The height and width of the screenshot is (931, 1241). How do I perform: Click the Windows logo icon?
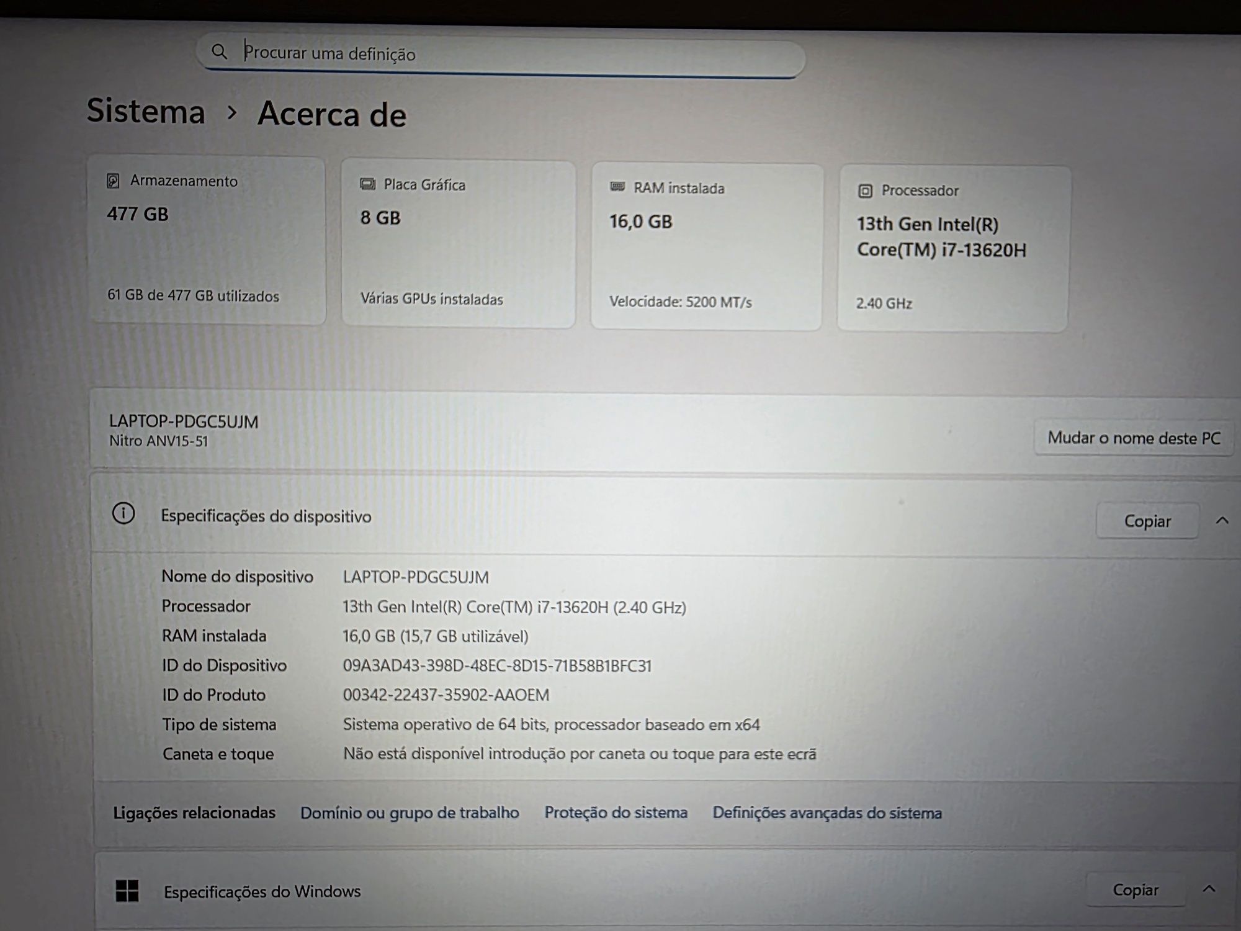[x=127, y=891]
